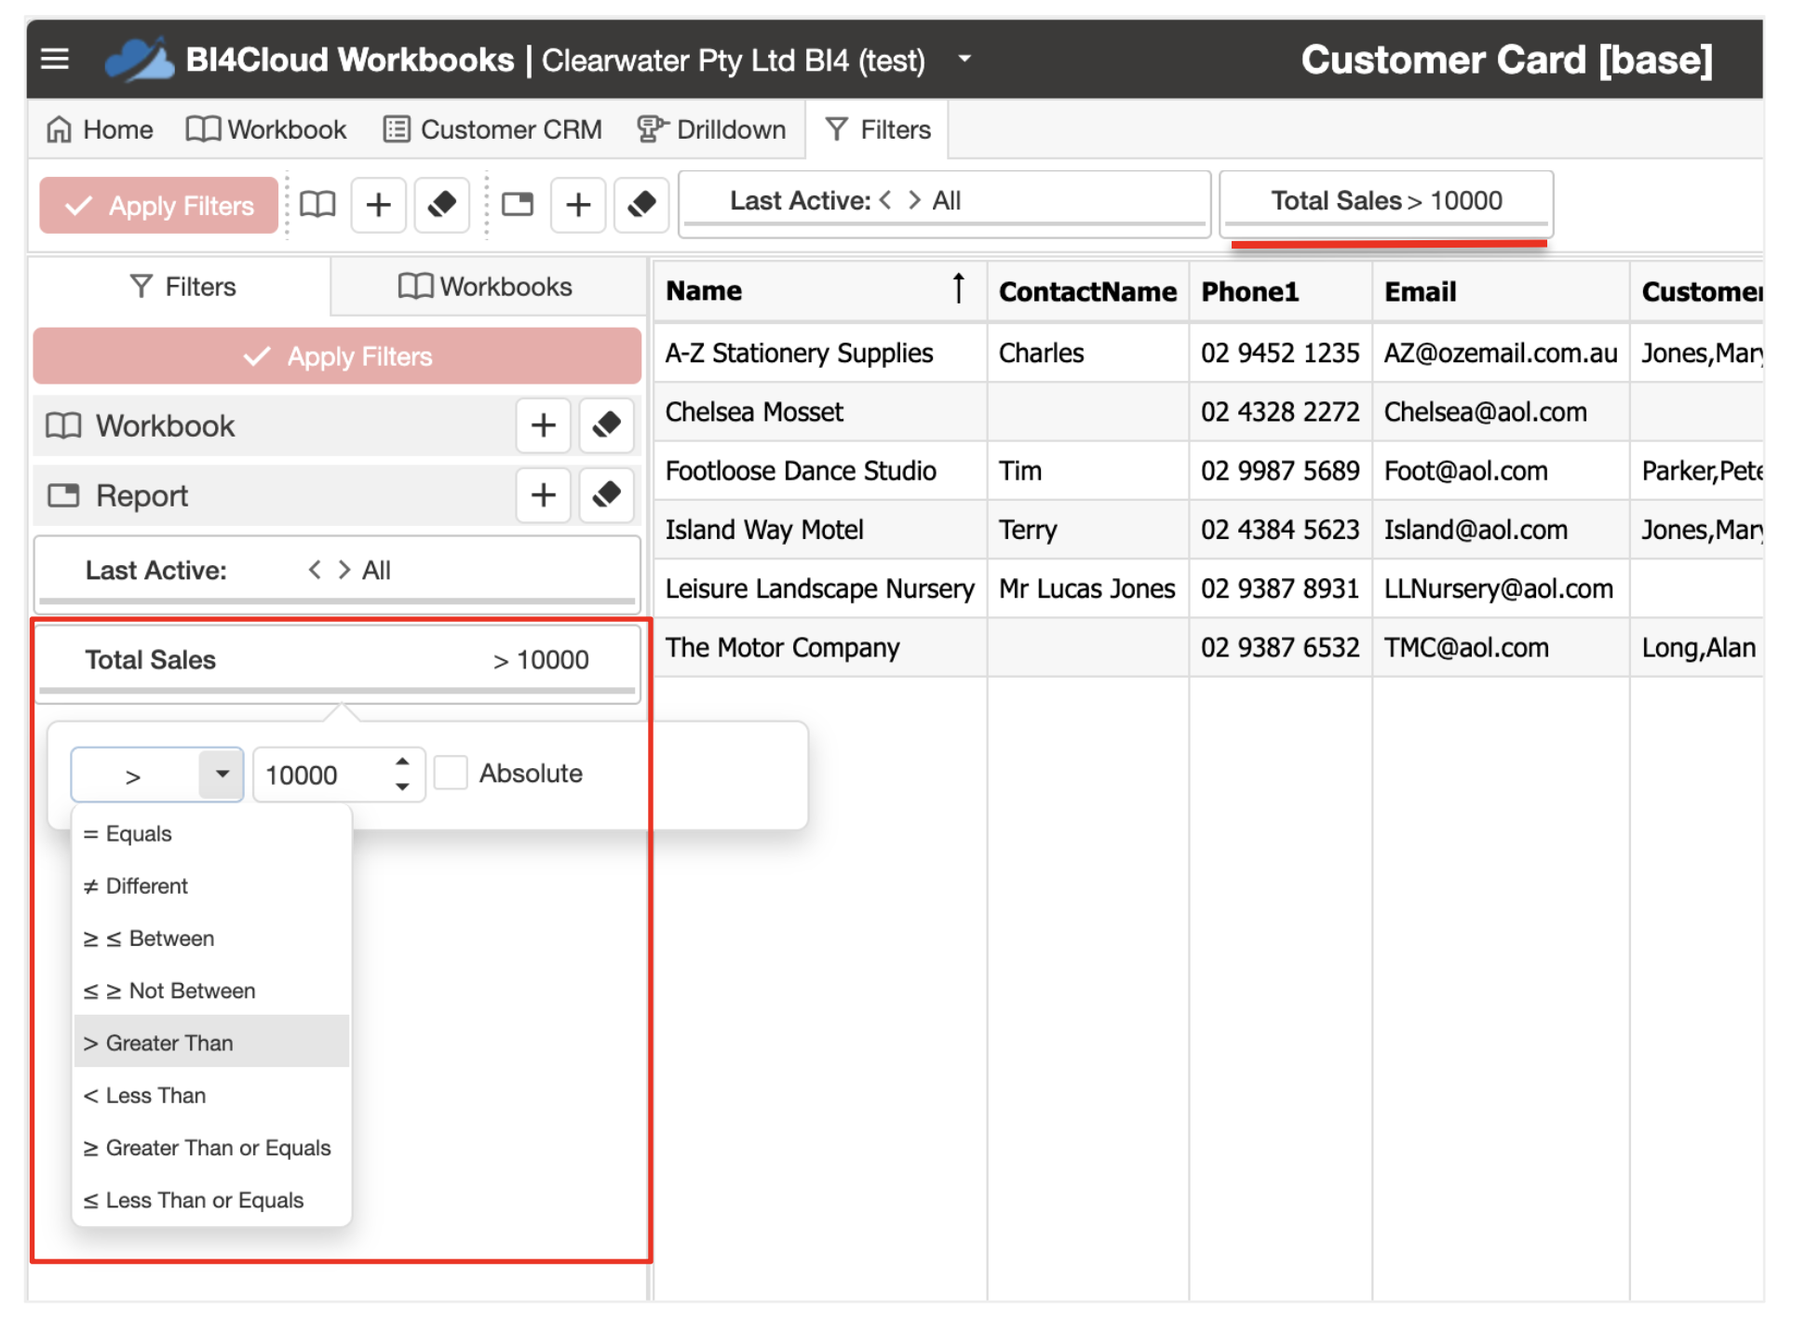1793x1322 pixels.
Task: Click the workbook book icon in toolbar
Action: point(317,205)
